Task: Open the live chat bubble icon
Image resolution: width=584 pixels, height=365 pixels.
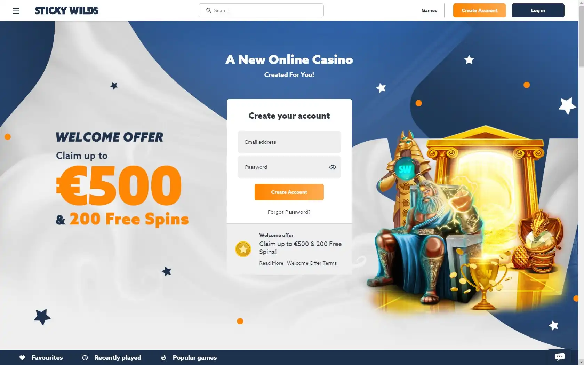Action: click(559, 357)
